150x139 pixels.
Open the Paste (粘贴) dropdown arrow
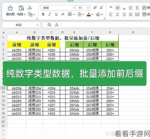(24, 14)
